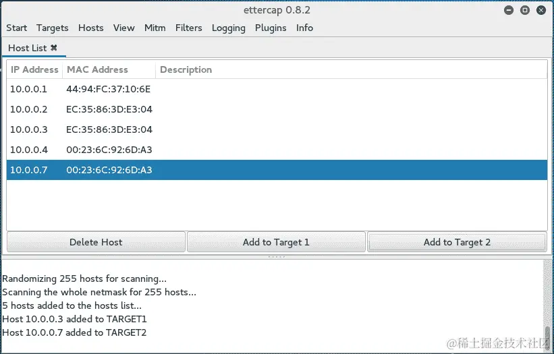
Task: Click log line 'Scanning the whole netmask for 255 hosts...'
Action: (99, 292)
